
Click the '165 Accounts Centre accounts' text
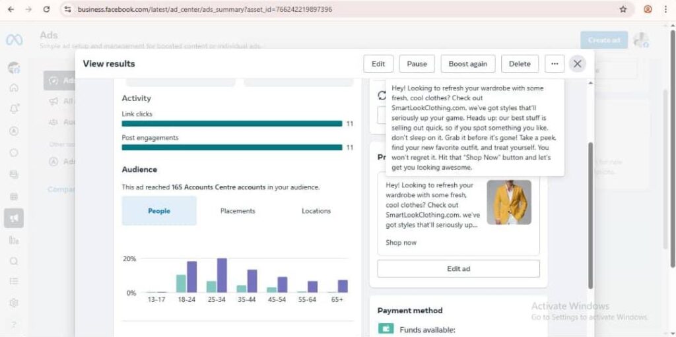tap(219, 187)
